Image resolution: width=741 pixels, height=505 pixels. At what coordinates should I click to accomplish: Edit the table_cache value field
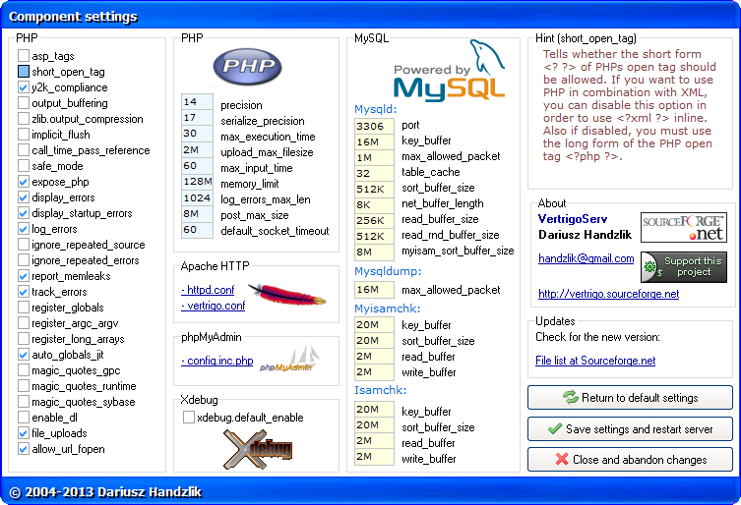click(x=374, y=173)
